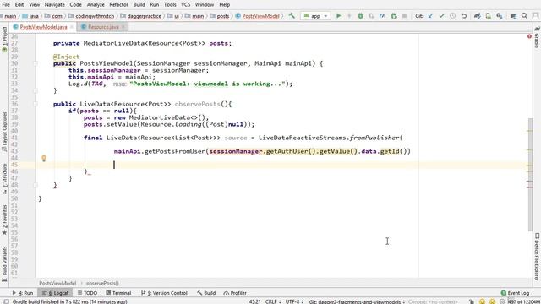Open the app run configuration dropdown
This screenshot has height=304, width=541.
click(x=315, y=16)
